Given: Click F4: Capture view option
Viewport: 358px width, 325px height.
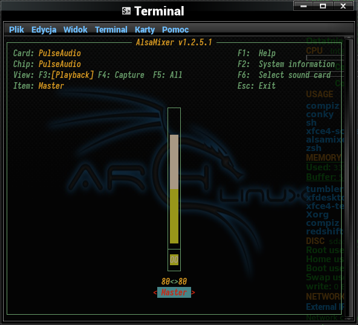Looking at the screenshot, I should (x=121, y=75).
